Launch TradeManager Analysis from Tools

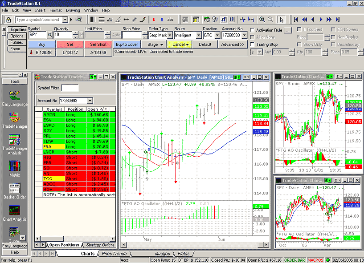[x=14, y=144]
